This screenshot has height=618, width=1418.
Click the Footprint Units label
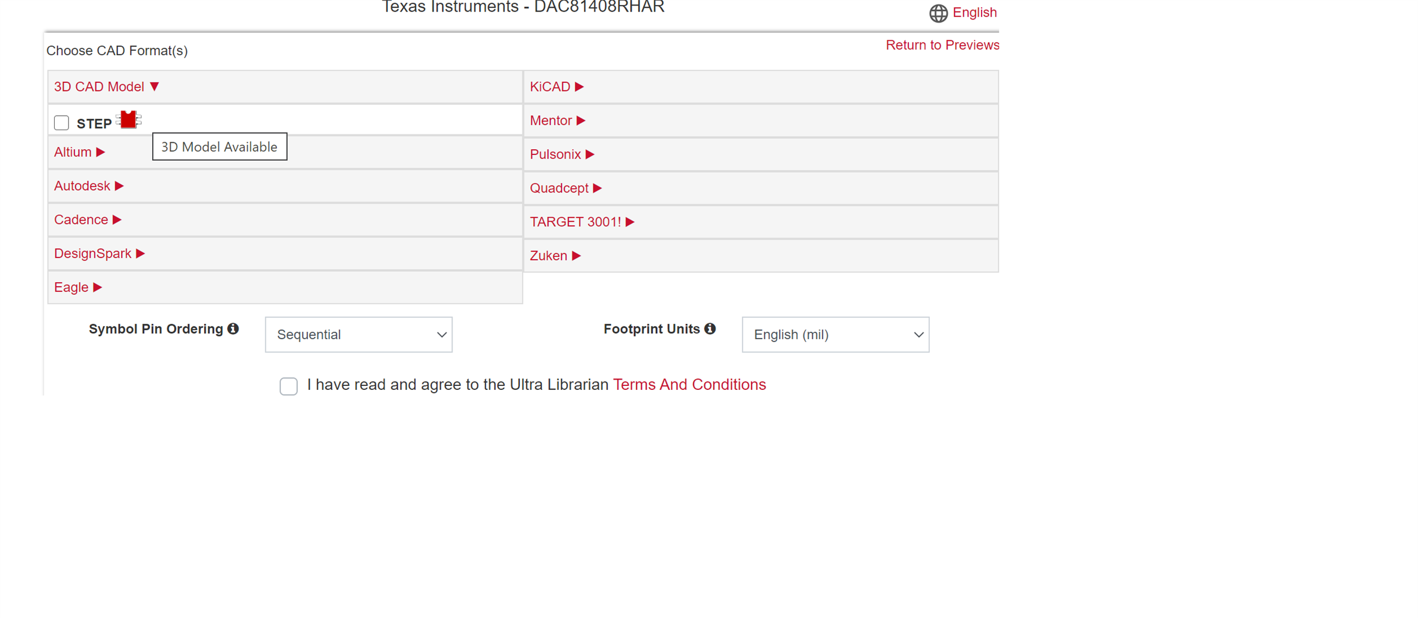[651, 329]
